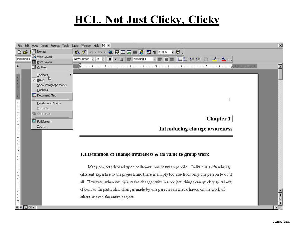Click the vertical scrollbar down arrow
Screen dimensions: 300x225
(x=280, y=191)
